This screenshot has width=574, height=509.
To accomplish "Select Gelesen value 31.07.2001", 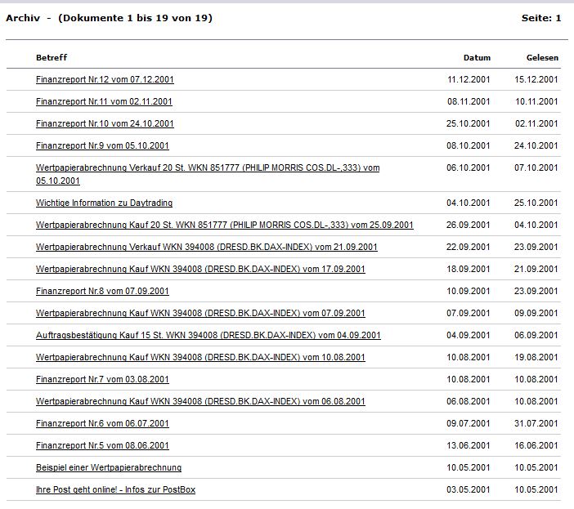I will pos(536,423).
